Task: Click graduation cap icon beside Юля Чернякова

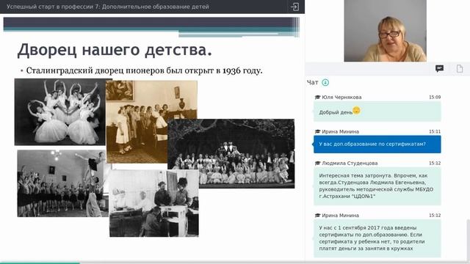Action: [x=317, y=97]
